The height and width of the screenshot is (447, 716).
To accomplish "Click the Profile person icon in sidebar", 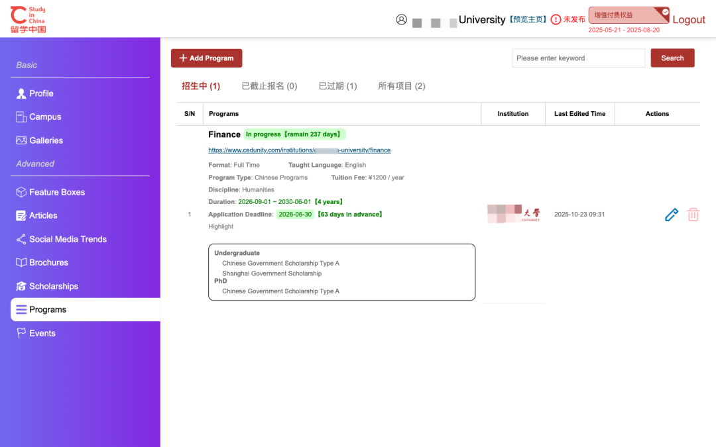I will click(21, 93).
